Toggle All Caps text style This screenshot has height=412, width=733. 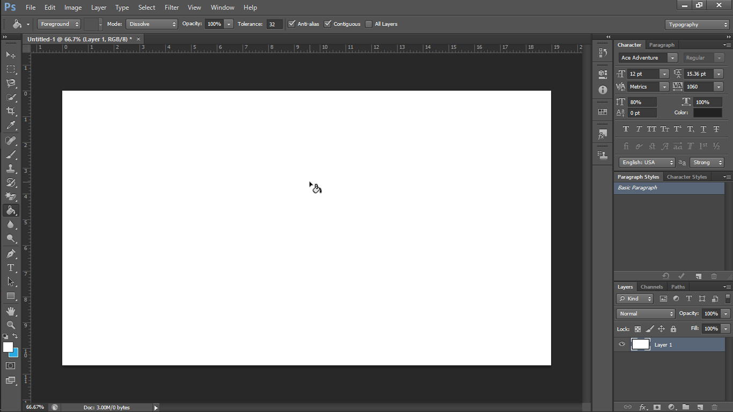[x=651, y=129]
